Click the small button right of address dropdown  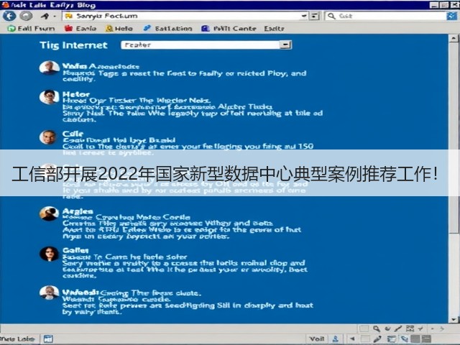(x=314, y=16)
